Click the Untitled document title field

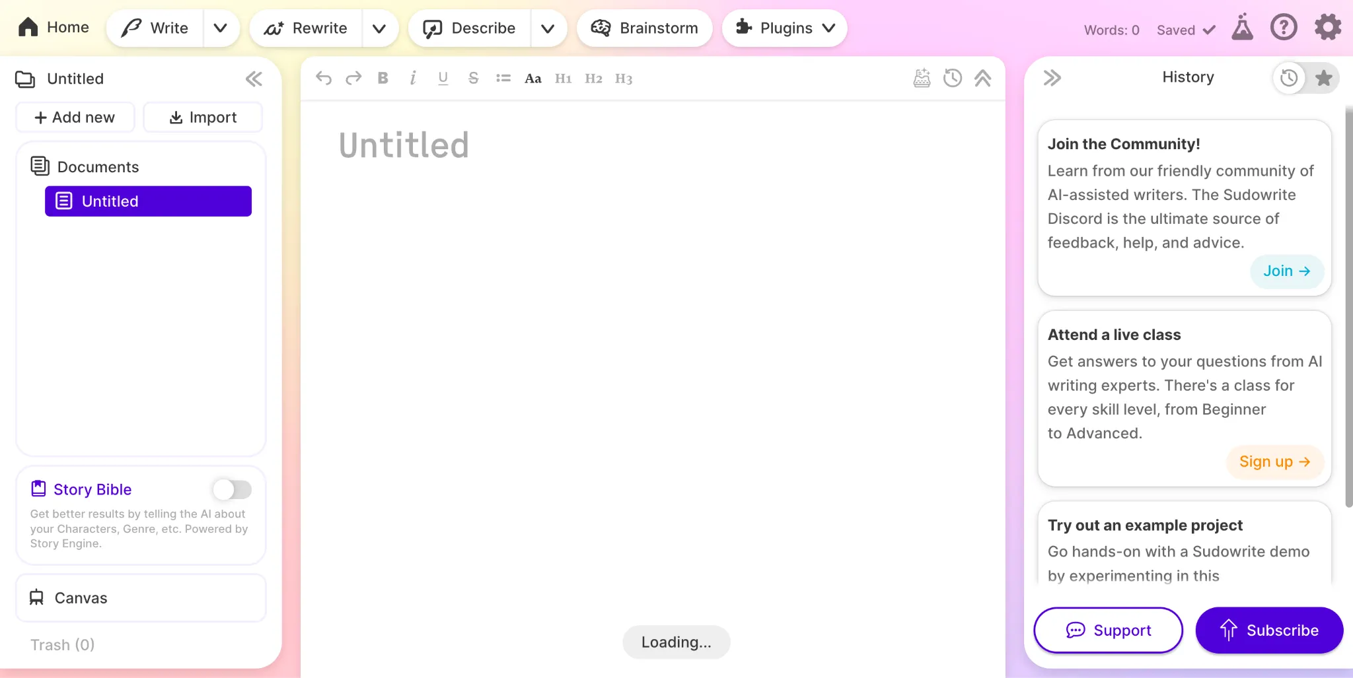tap(404, 145)
